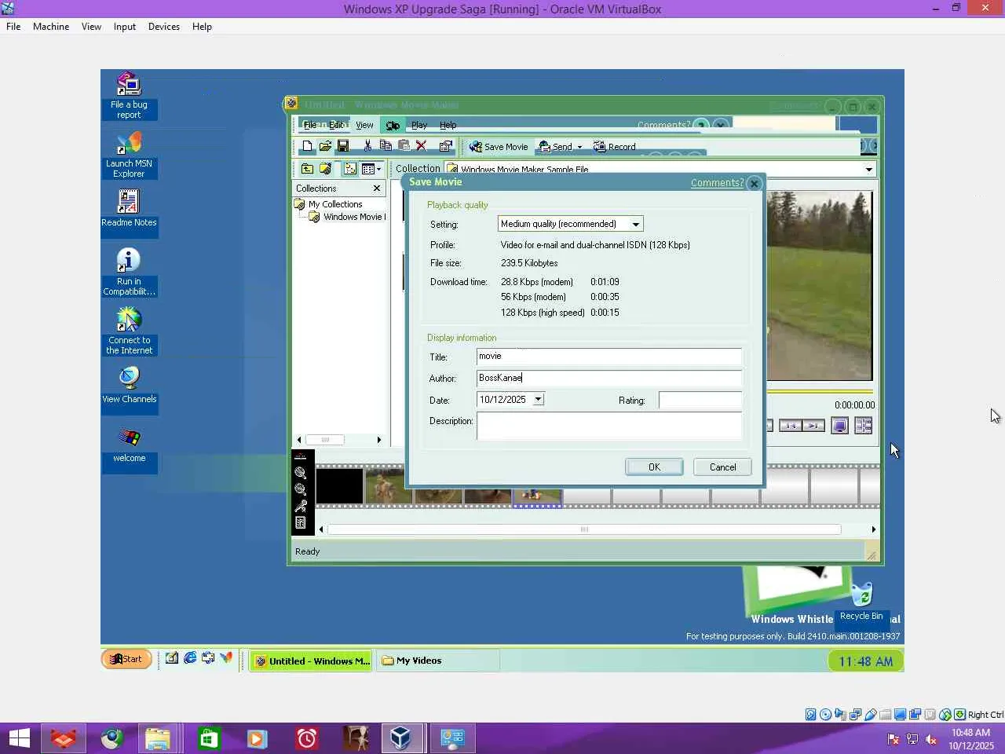Click Connect to the Internet desktop icon
The height and width of the screenshot is (754, 1005).
click(x=129, y=331)
